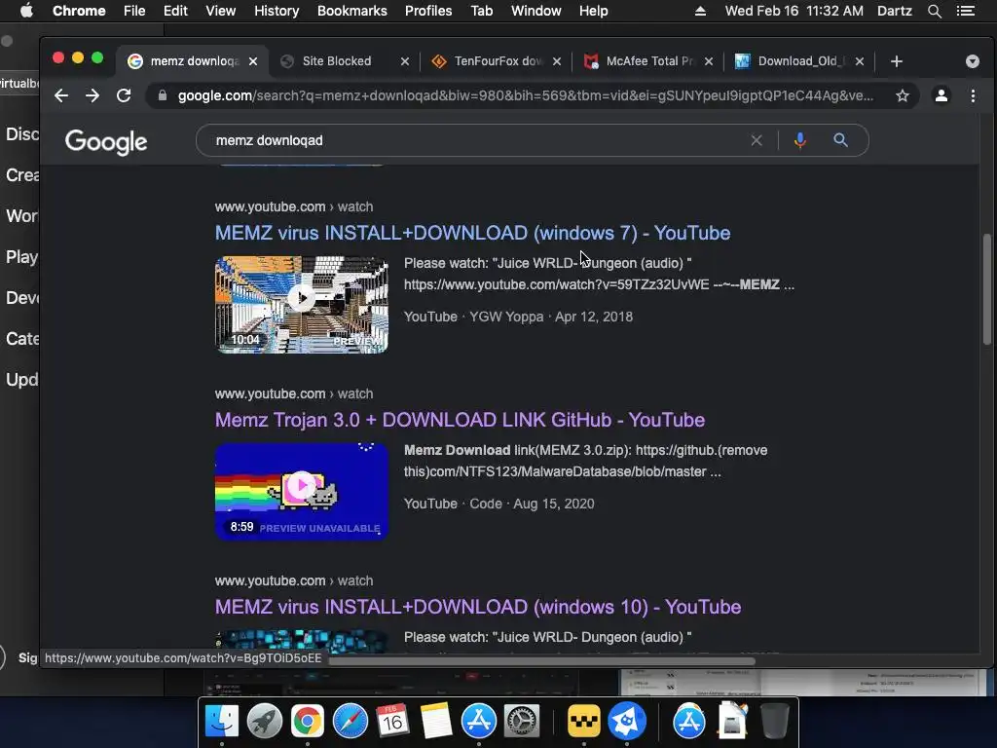Click the address bar URL
997x748 pixels.
[x=525, y=95]
